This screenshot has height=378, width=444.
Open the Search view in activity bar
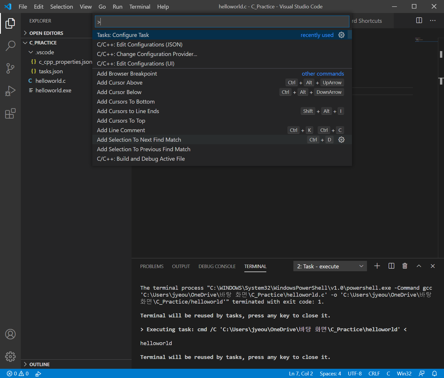click(10, 46)
